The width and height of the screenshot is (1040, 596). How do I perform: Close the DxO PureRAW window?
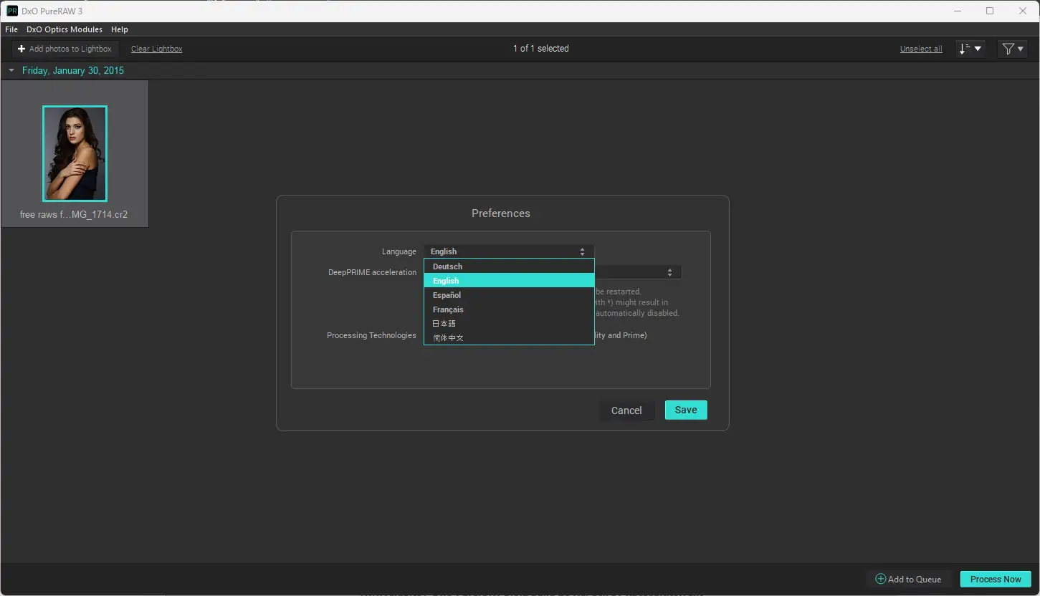(1023, 11)
